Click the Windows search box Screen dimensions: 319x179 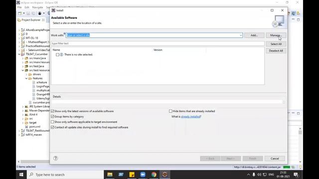coord(65,175)
